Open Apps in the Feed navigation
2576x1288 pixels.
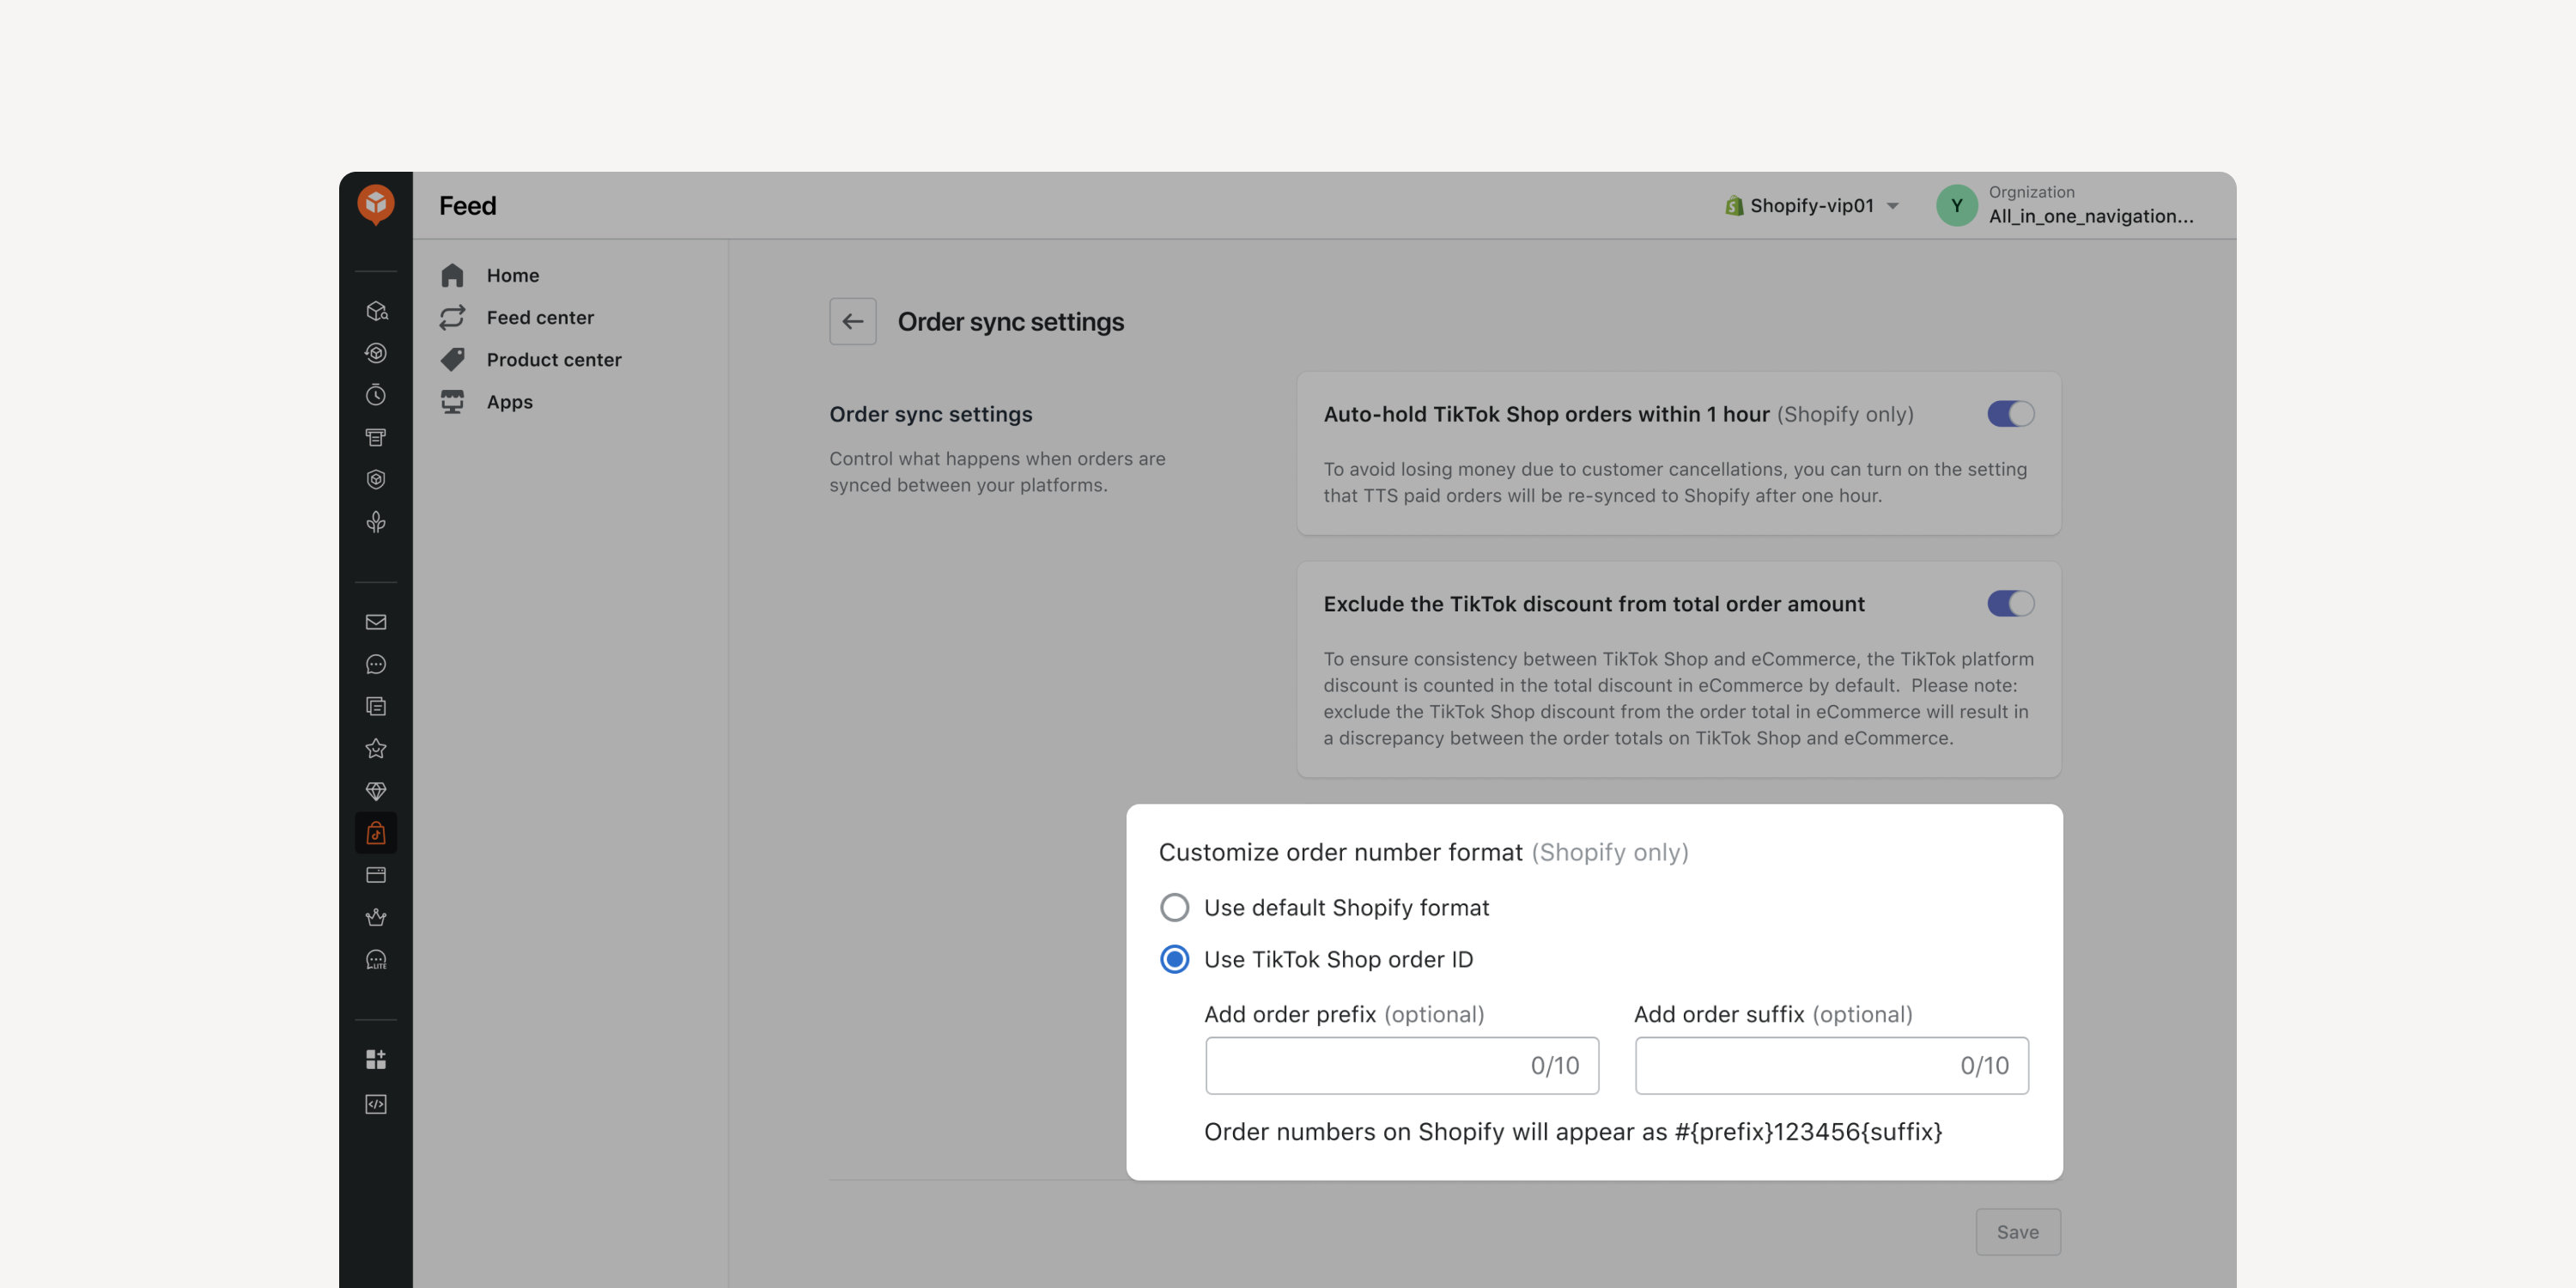click(x=509, y=402)
